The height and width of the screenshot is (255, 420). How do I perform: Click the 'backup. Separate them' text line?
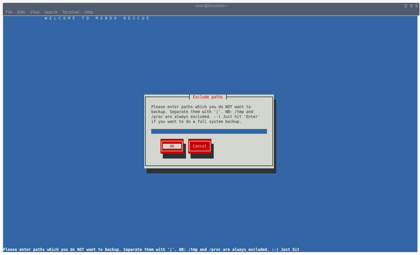click(202, 112)
